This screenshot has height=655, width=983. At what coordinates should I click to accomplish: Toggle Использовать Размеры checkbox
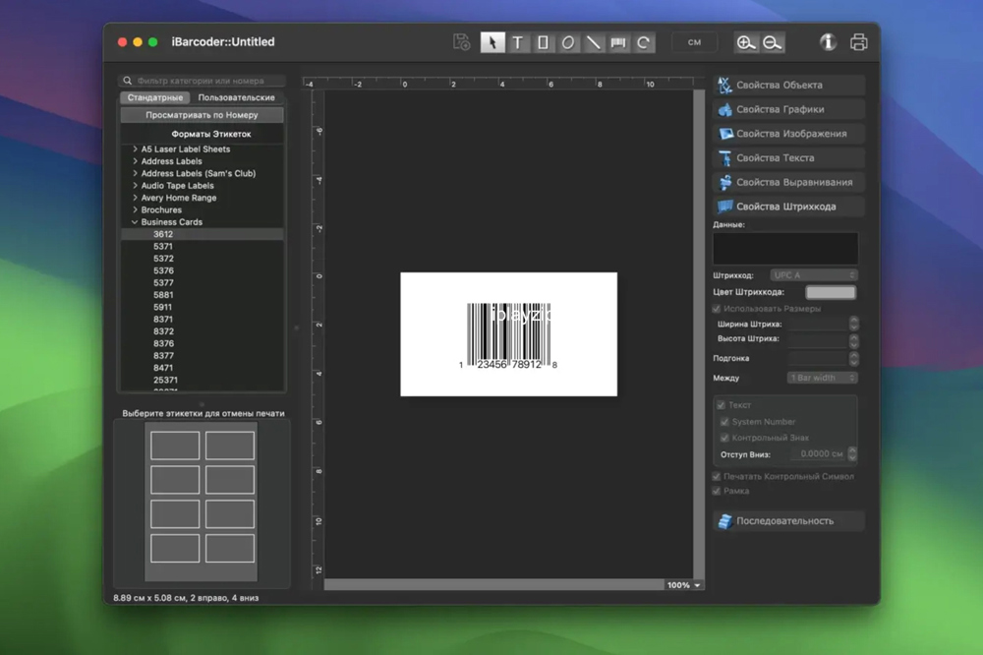point(717,309)
